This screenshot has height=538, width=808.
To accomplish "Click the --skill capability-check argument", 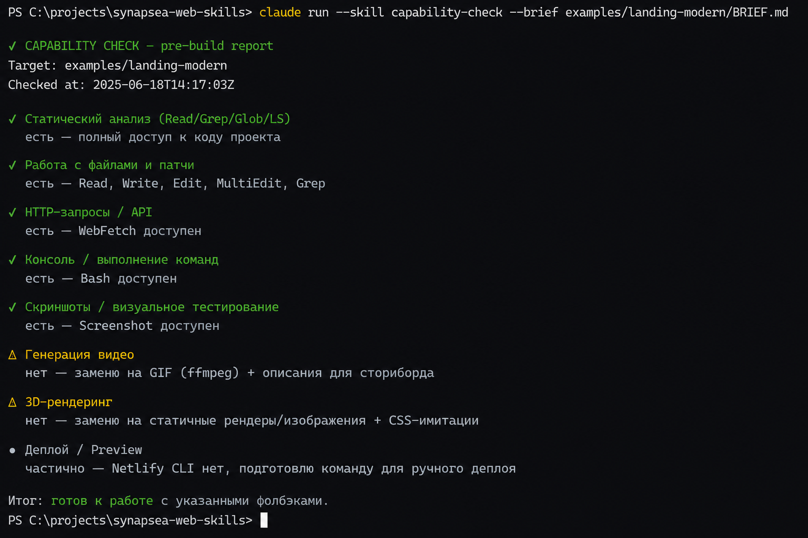I will coord(419,12).
